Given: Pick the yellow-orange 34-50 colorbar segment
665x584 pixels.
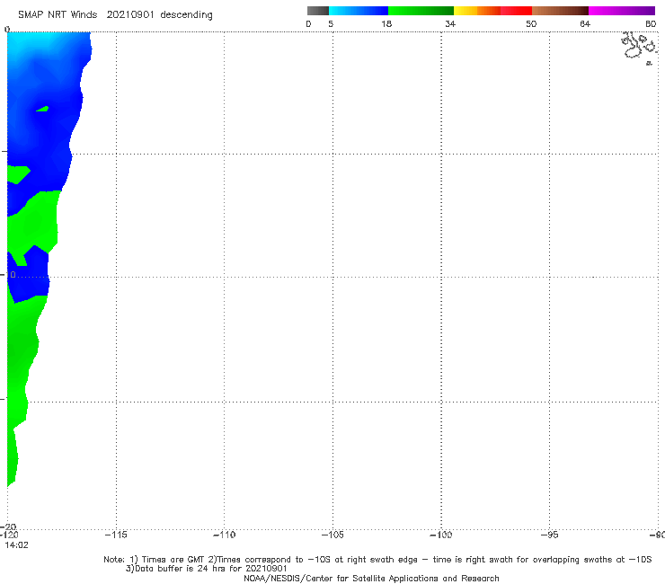Looking at the screenshot, I should pos(492,11).
